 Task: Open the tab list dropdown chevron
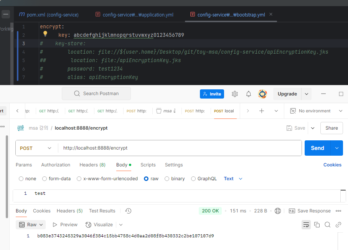[276, 111]
